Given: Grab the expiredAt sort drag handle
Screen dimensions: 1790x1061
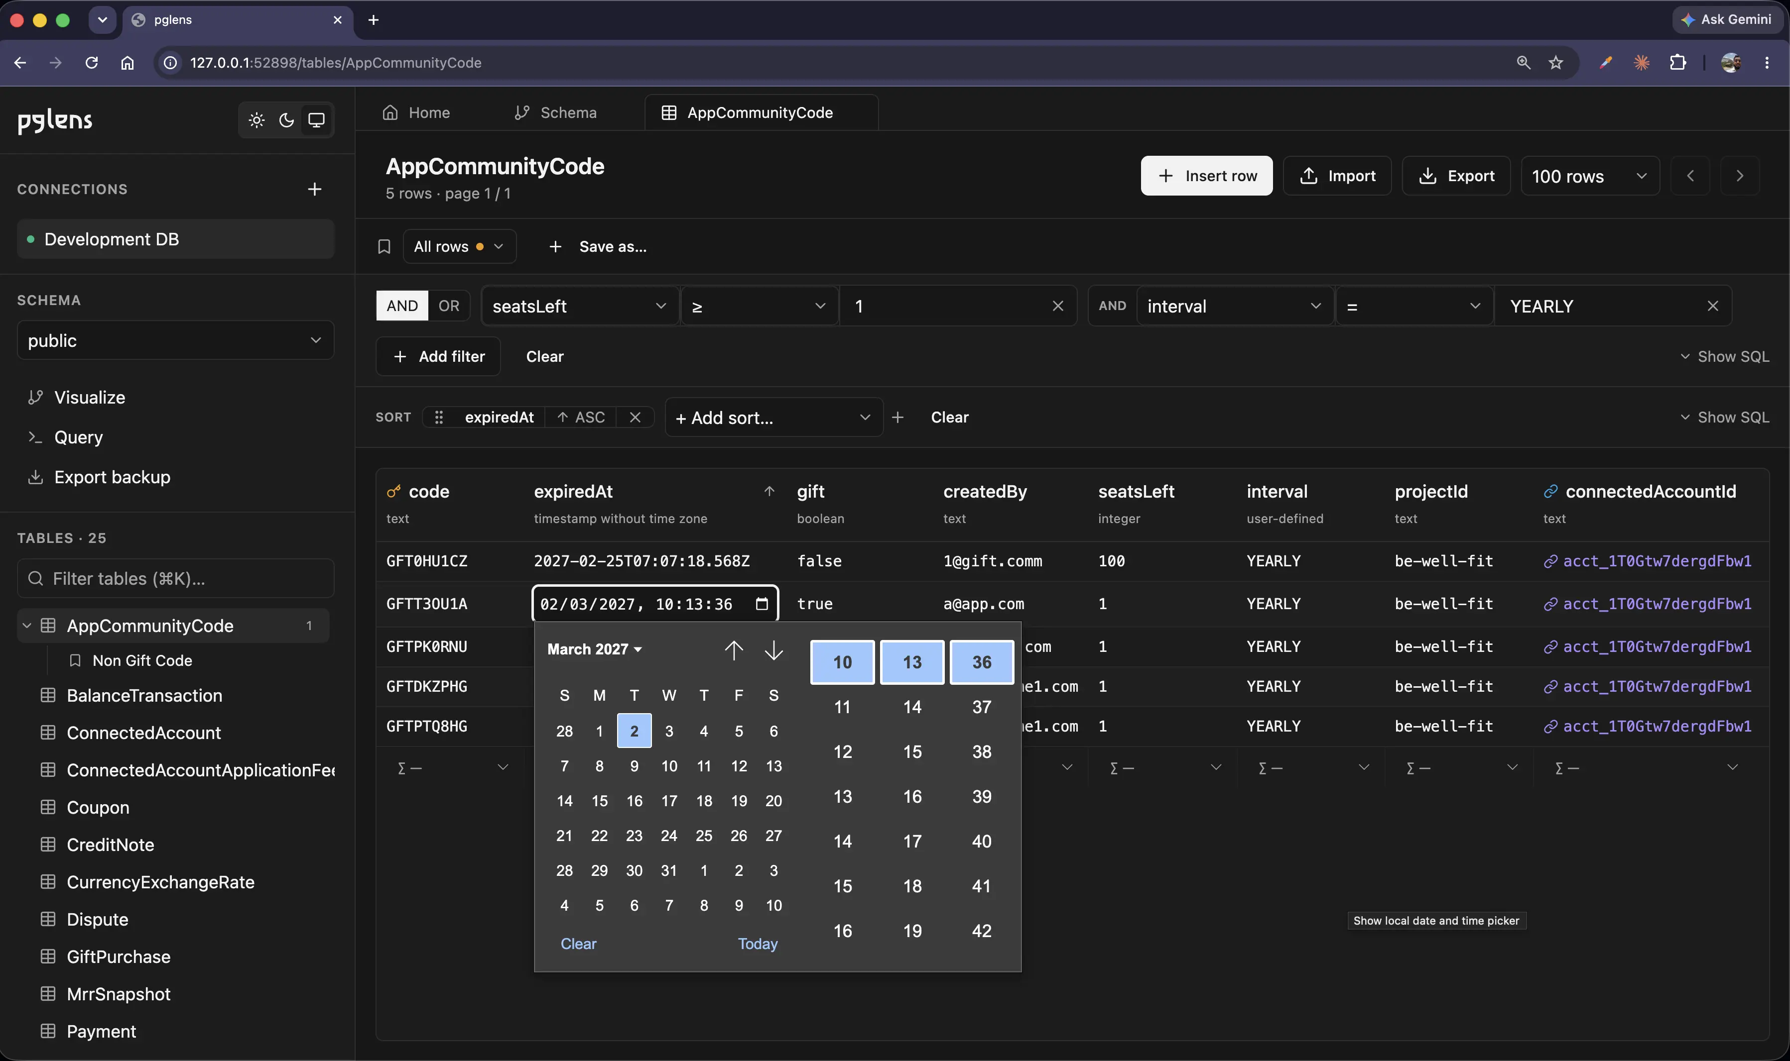Looking at the screenshot, I should coord(439,418).
